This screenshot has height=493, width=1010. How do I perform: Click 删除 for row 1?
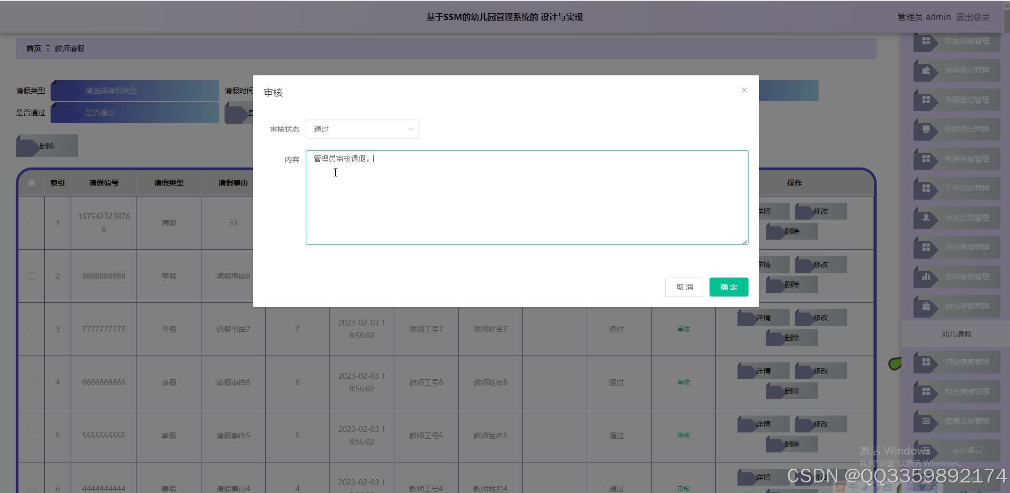[792, 231]
